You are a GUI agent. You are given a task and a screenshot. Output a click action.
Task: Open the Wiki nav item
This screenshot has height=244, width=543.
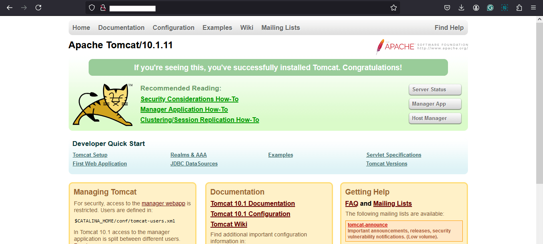(x=247, y=28)
